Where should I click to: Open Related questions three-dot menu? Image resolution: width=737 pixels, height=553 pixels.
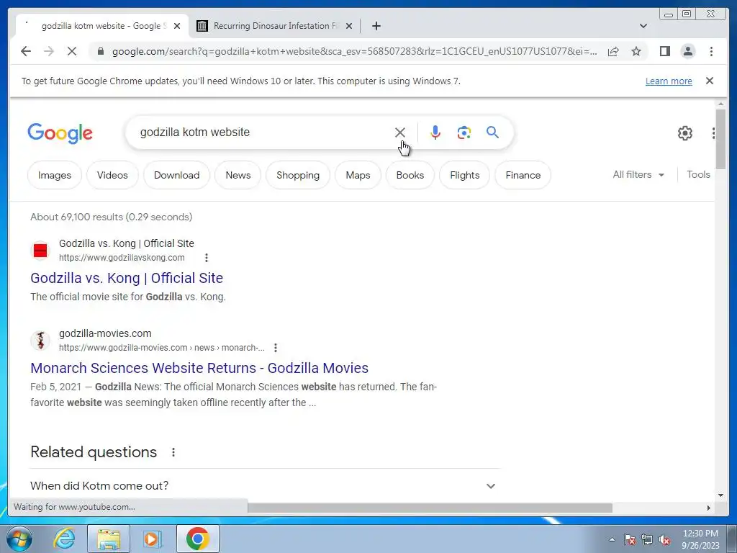point(173,452)
